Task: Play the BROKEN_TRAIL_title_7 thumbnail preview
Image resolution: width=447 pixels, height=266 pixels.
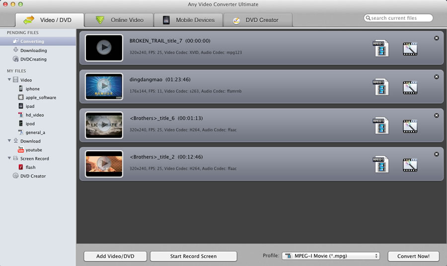Action: pyautogui.click(x=104, y=48)
